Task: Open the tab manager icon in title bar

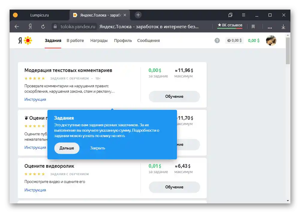Action: (230, 15)
